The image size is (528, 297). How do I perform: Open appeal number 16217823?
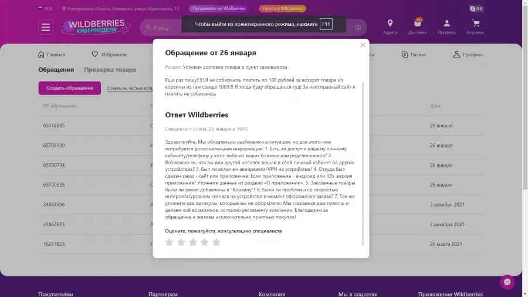54,244
